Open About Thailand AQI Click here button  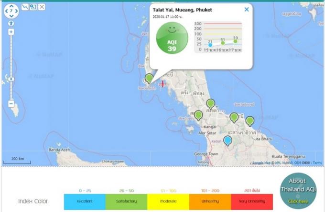tap(298, 191)
